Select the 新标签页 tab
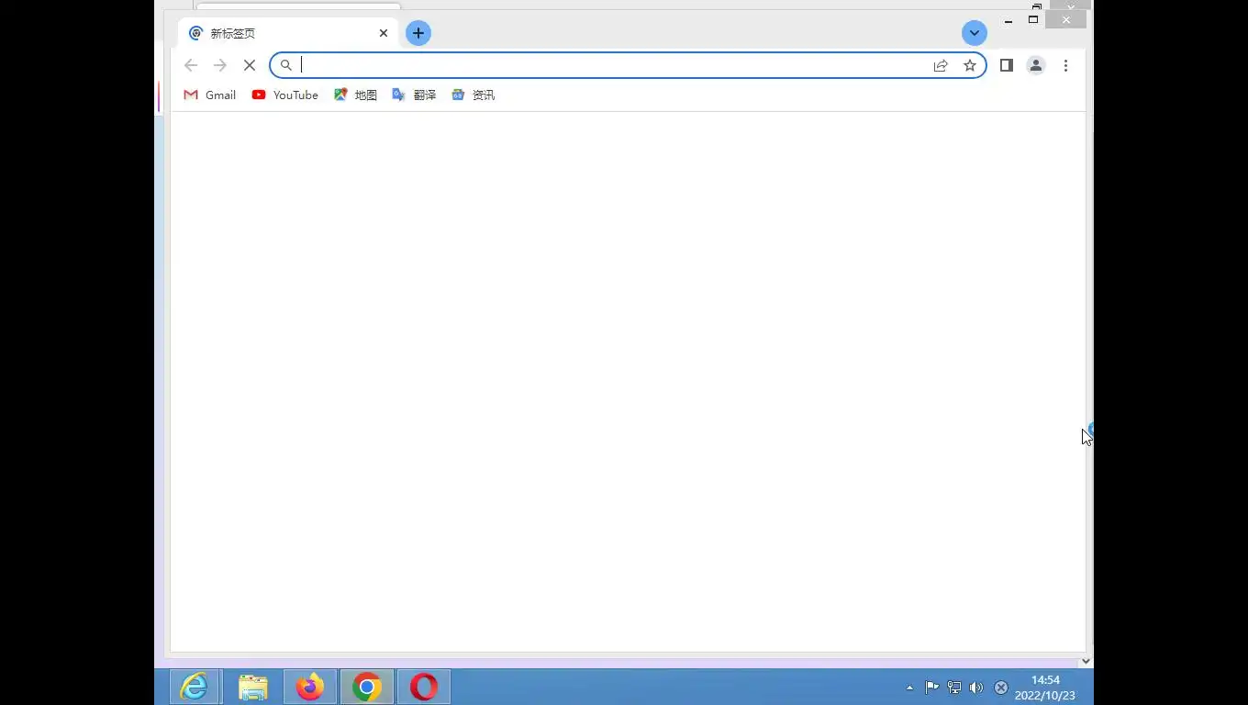The width and height of the screenshot is (1248, 705). coord(288,33)
